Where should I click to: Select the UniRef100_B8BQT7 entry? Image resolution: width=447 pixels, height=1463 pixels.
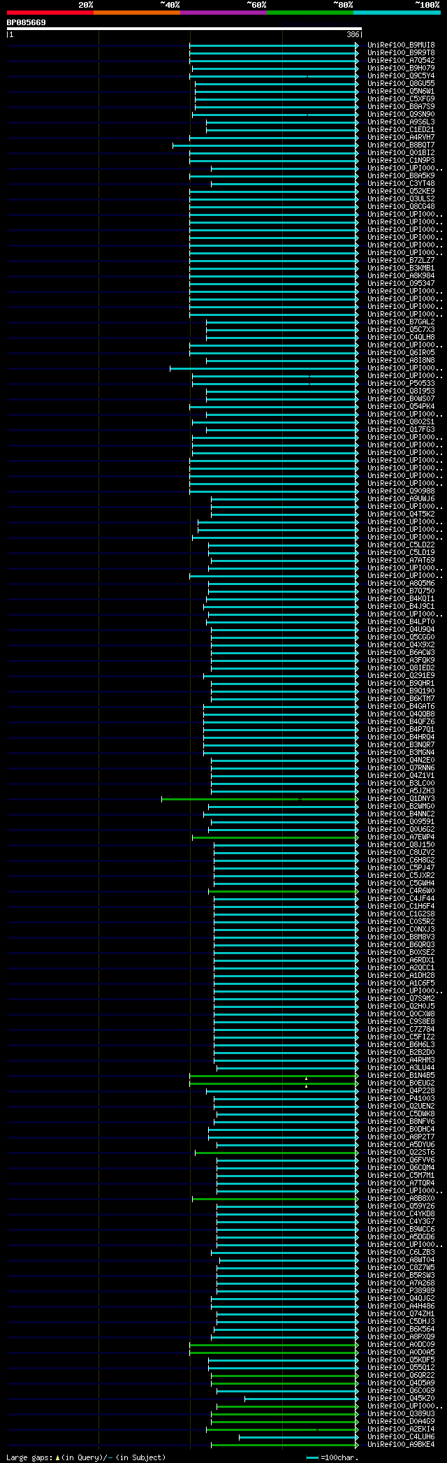coord(401,145)
